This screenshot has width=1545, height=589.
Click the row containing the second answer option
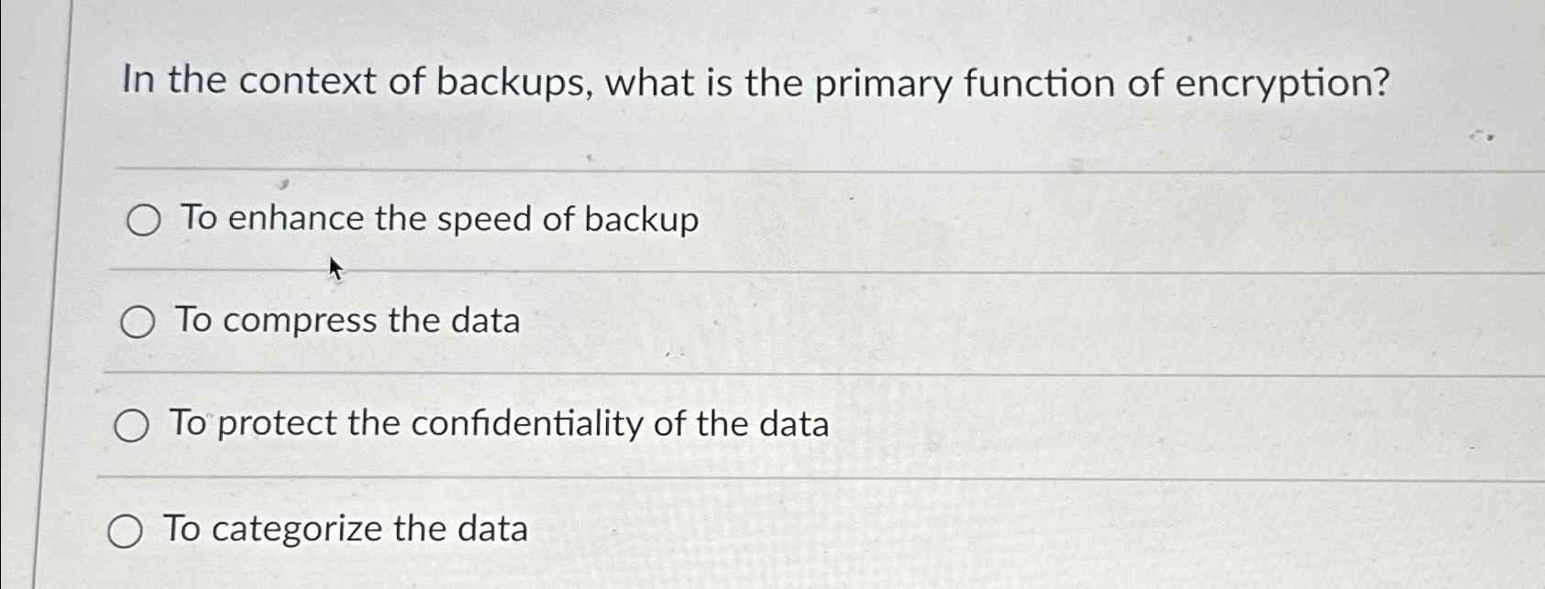click(642, 321)
